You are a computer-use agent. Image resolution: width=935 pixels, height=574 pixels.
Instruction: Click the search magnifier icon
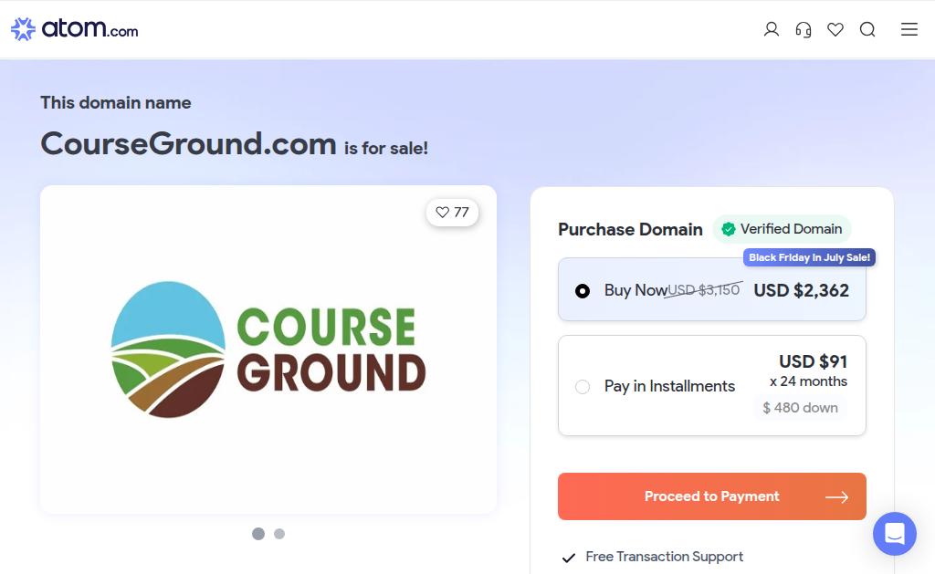click(867, 29)
